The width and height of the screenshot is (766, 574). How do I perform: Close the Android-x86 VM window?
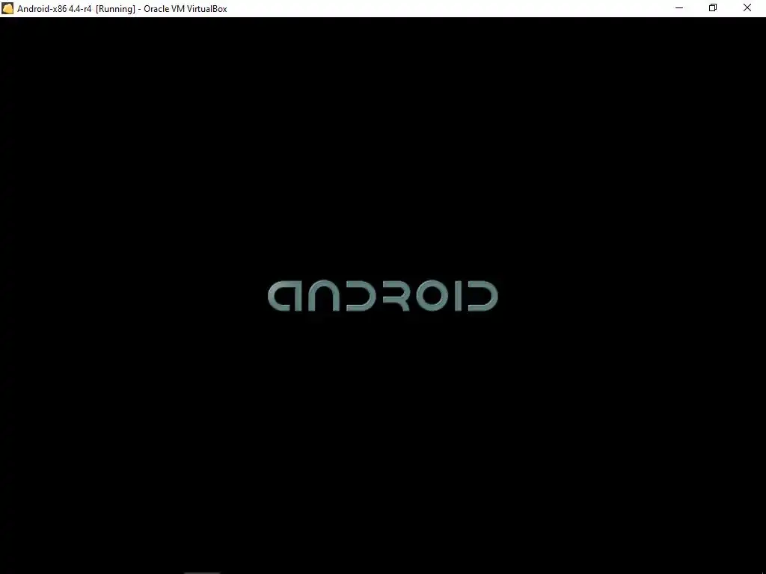pyautogui.click(x=747, y=8)
